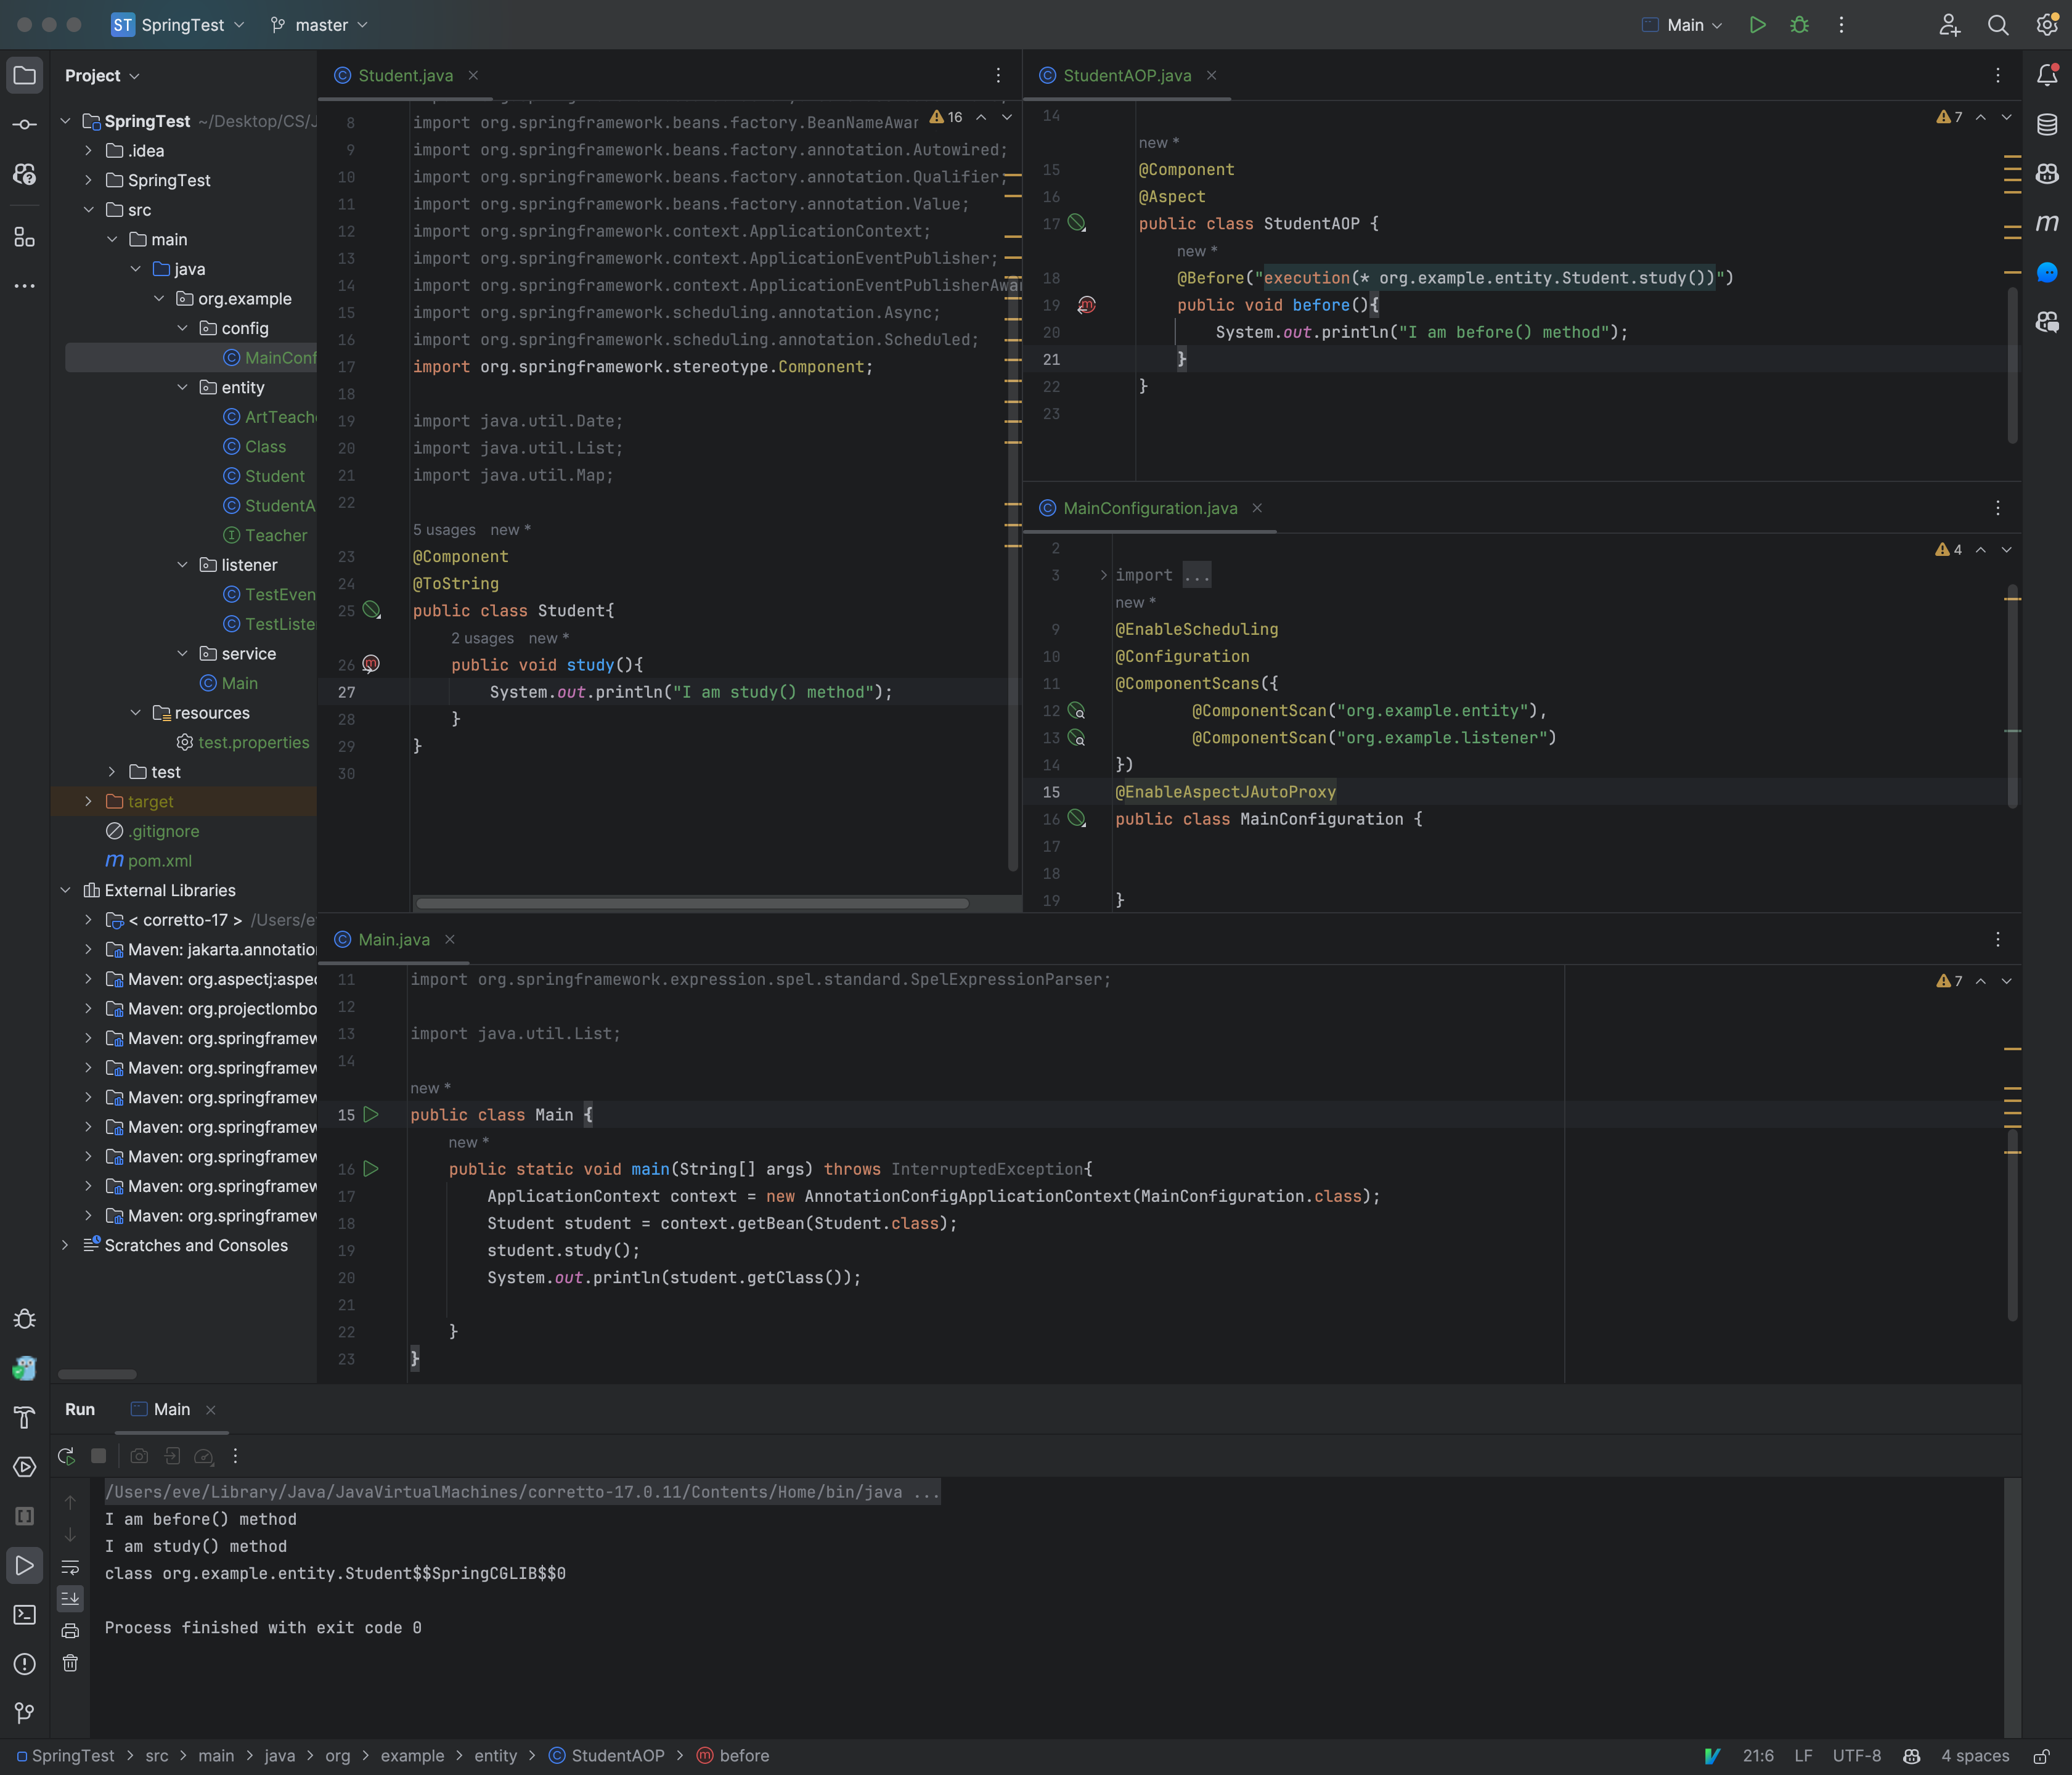The width and height of the screenshot is (2072, 1775).
Task: Switch to MainConfiguration.java tab
Action: 1149,508
